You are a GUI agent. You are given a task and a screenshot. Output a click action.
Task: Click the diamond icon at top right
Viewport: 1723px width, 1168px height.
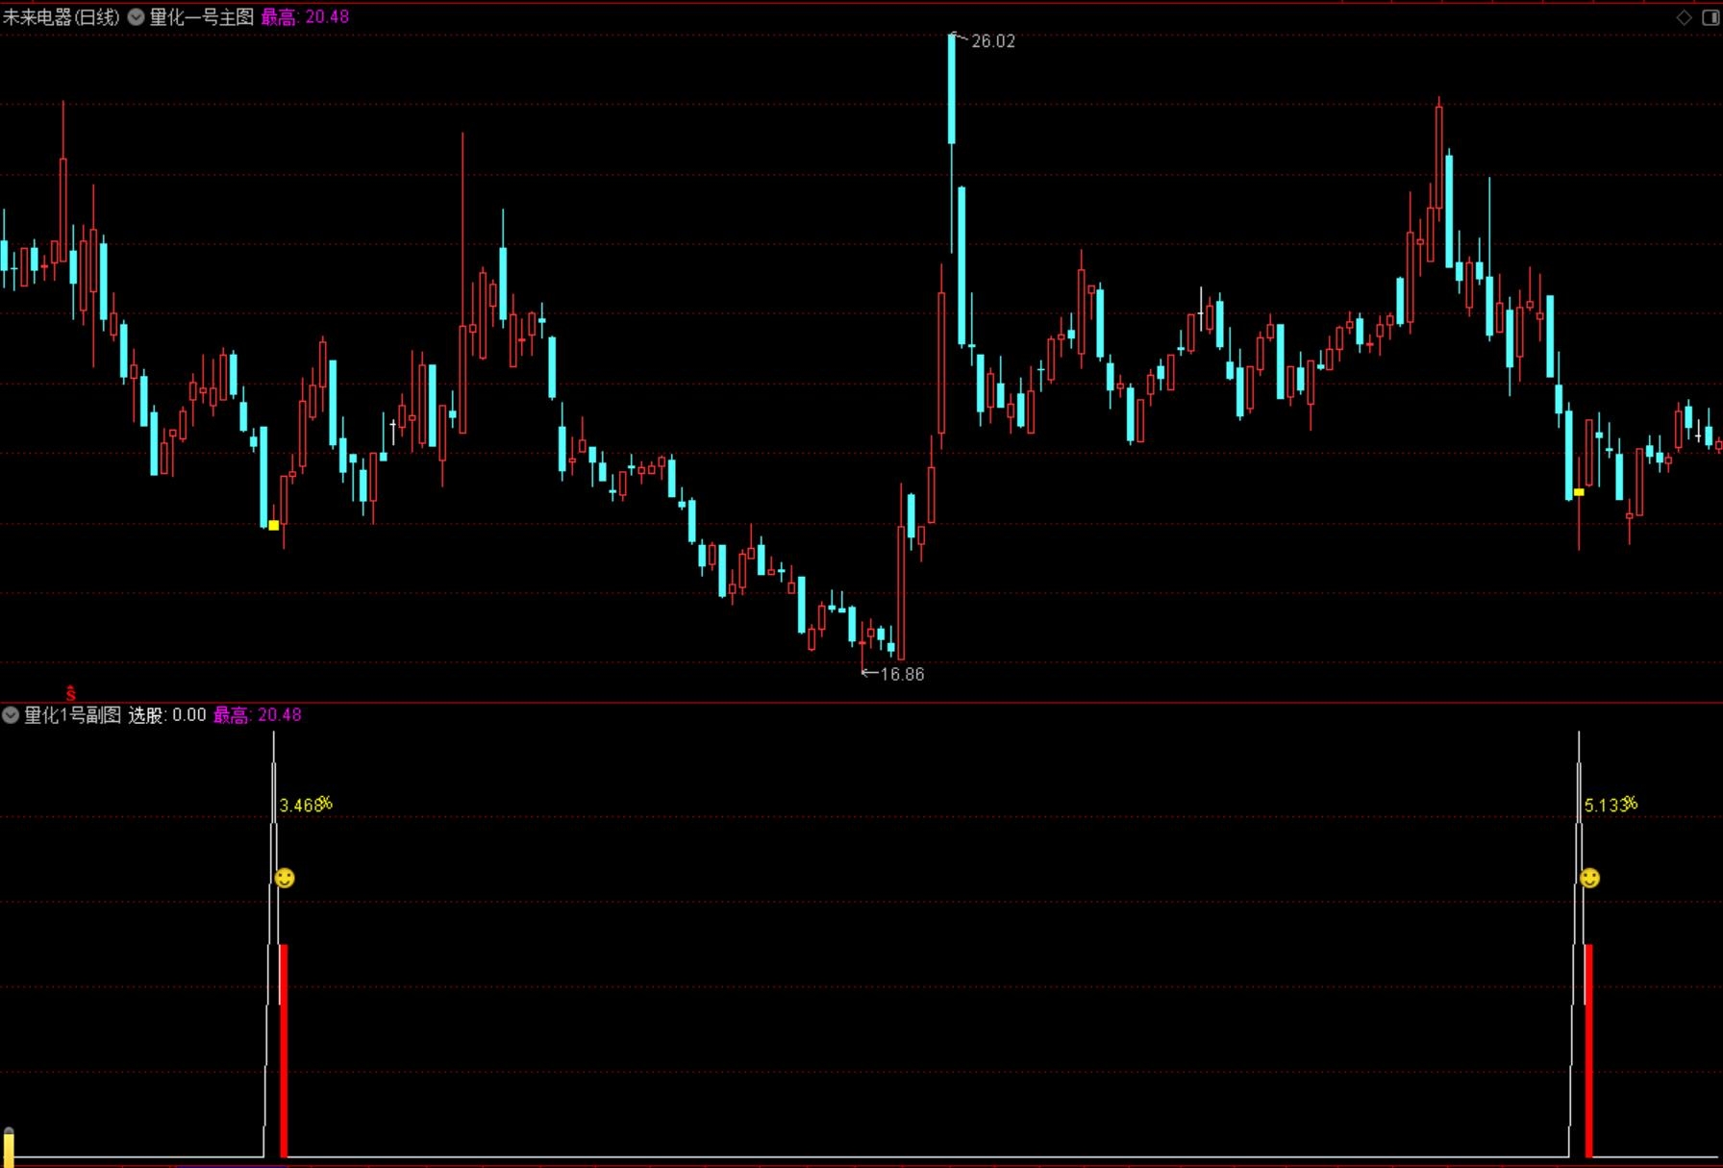point(1685,17)
